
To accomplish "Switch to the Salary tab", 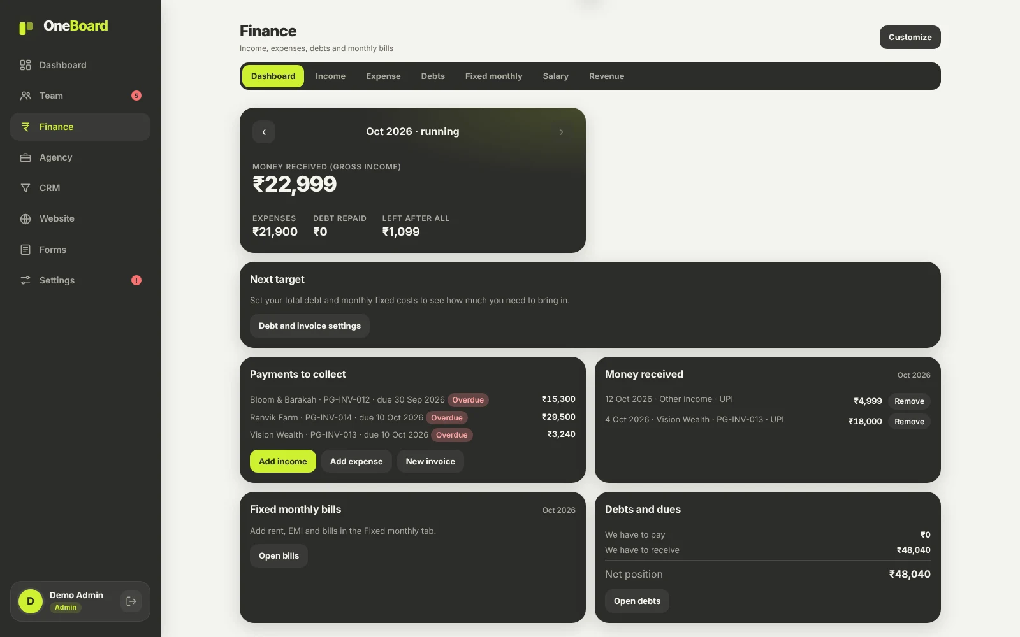I will click(555, 76).
